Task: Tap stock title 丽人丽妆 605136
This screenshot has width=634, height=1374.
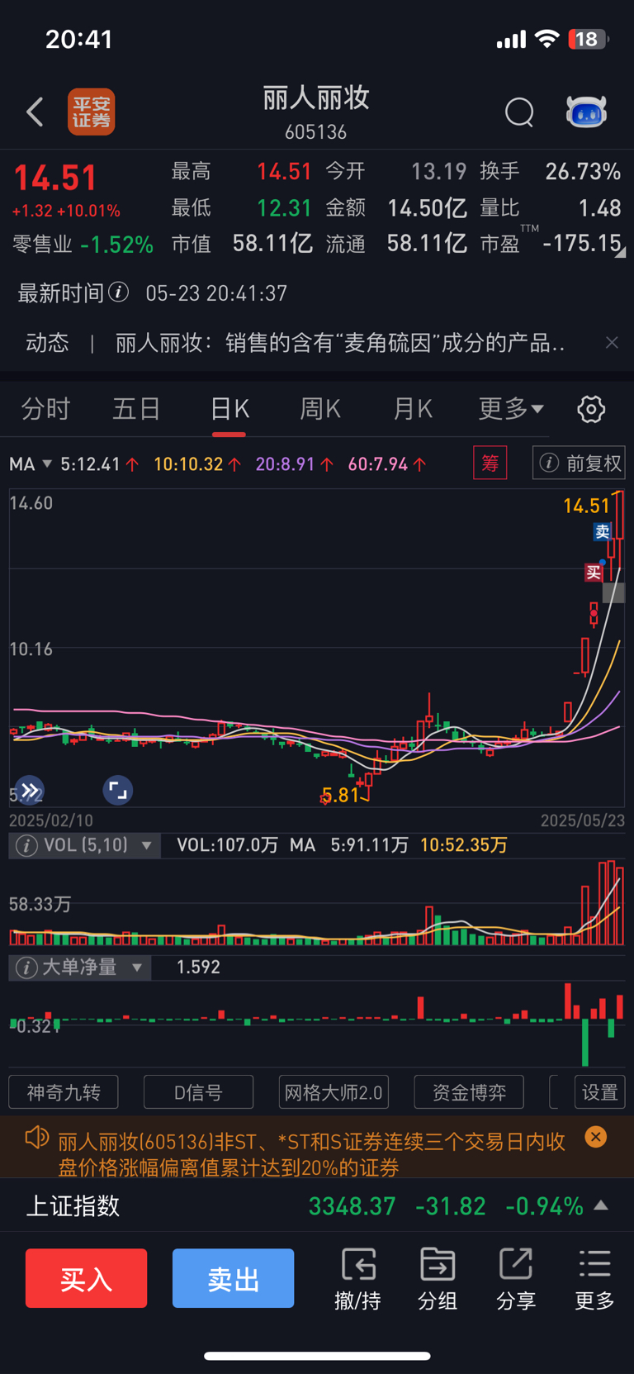Action: click(316, 112)
